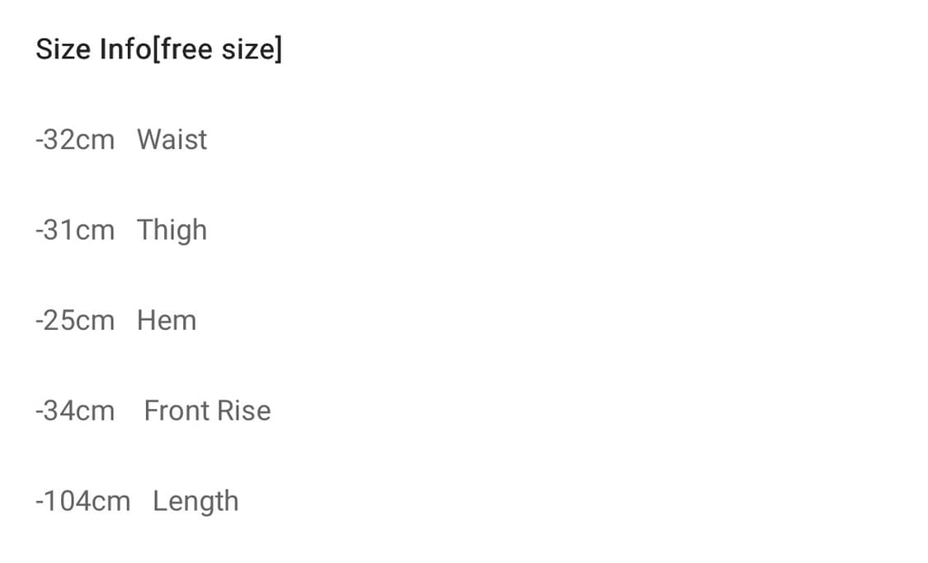Select the Waist label
The height and width of the screenshot is (563, 928).
tap(172, 140)
